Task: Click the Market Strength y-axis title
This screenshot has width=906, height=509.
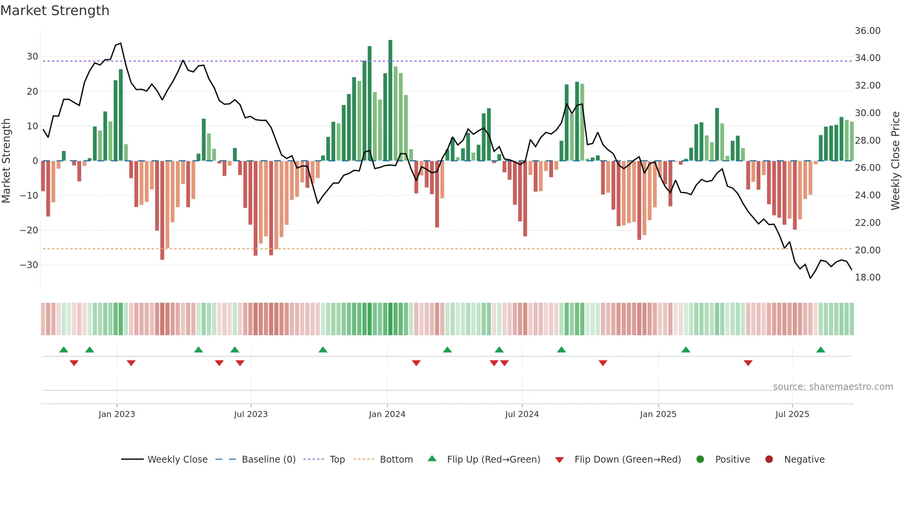Action: point(6,161)
